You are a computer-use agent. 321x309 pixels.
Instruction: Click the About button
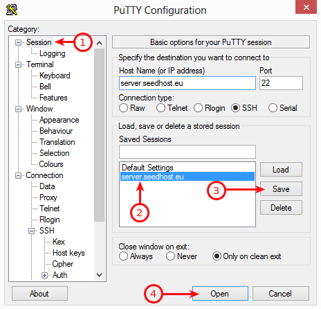pos(39,294)
